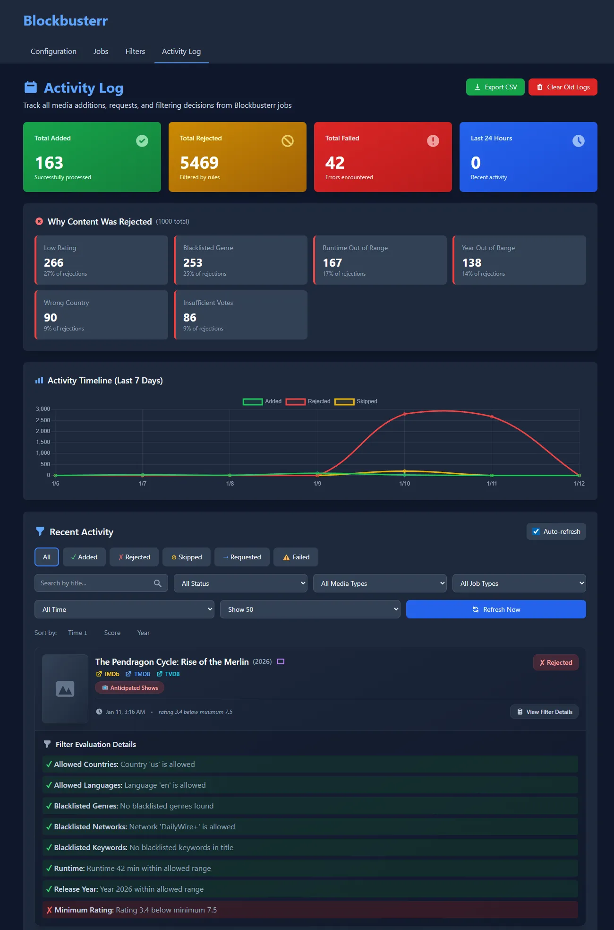Toggle the Skipped series in chart legend

pyautogui.click(x=356, y=401)
